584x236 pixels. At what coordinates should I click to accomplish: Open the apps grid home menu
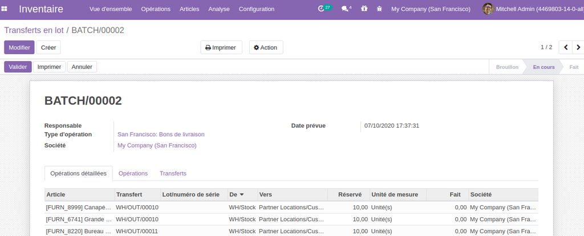point(5,9)
